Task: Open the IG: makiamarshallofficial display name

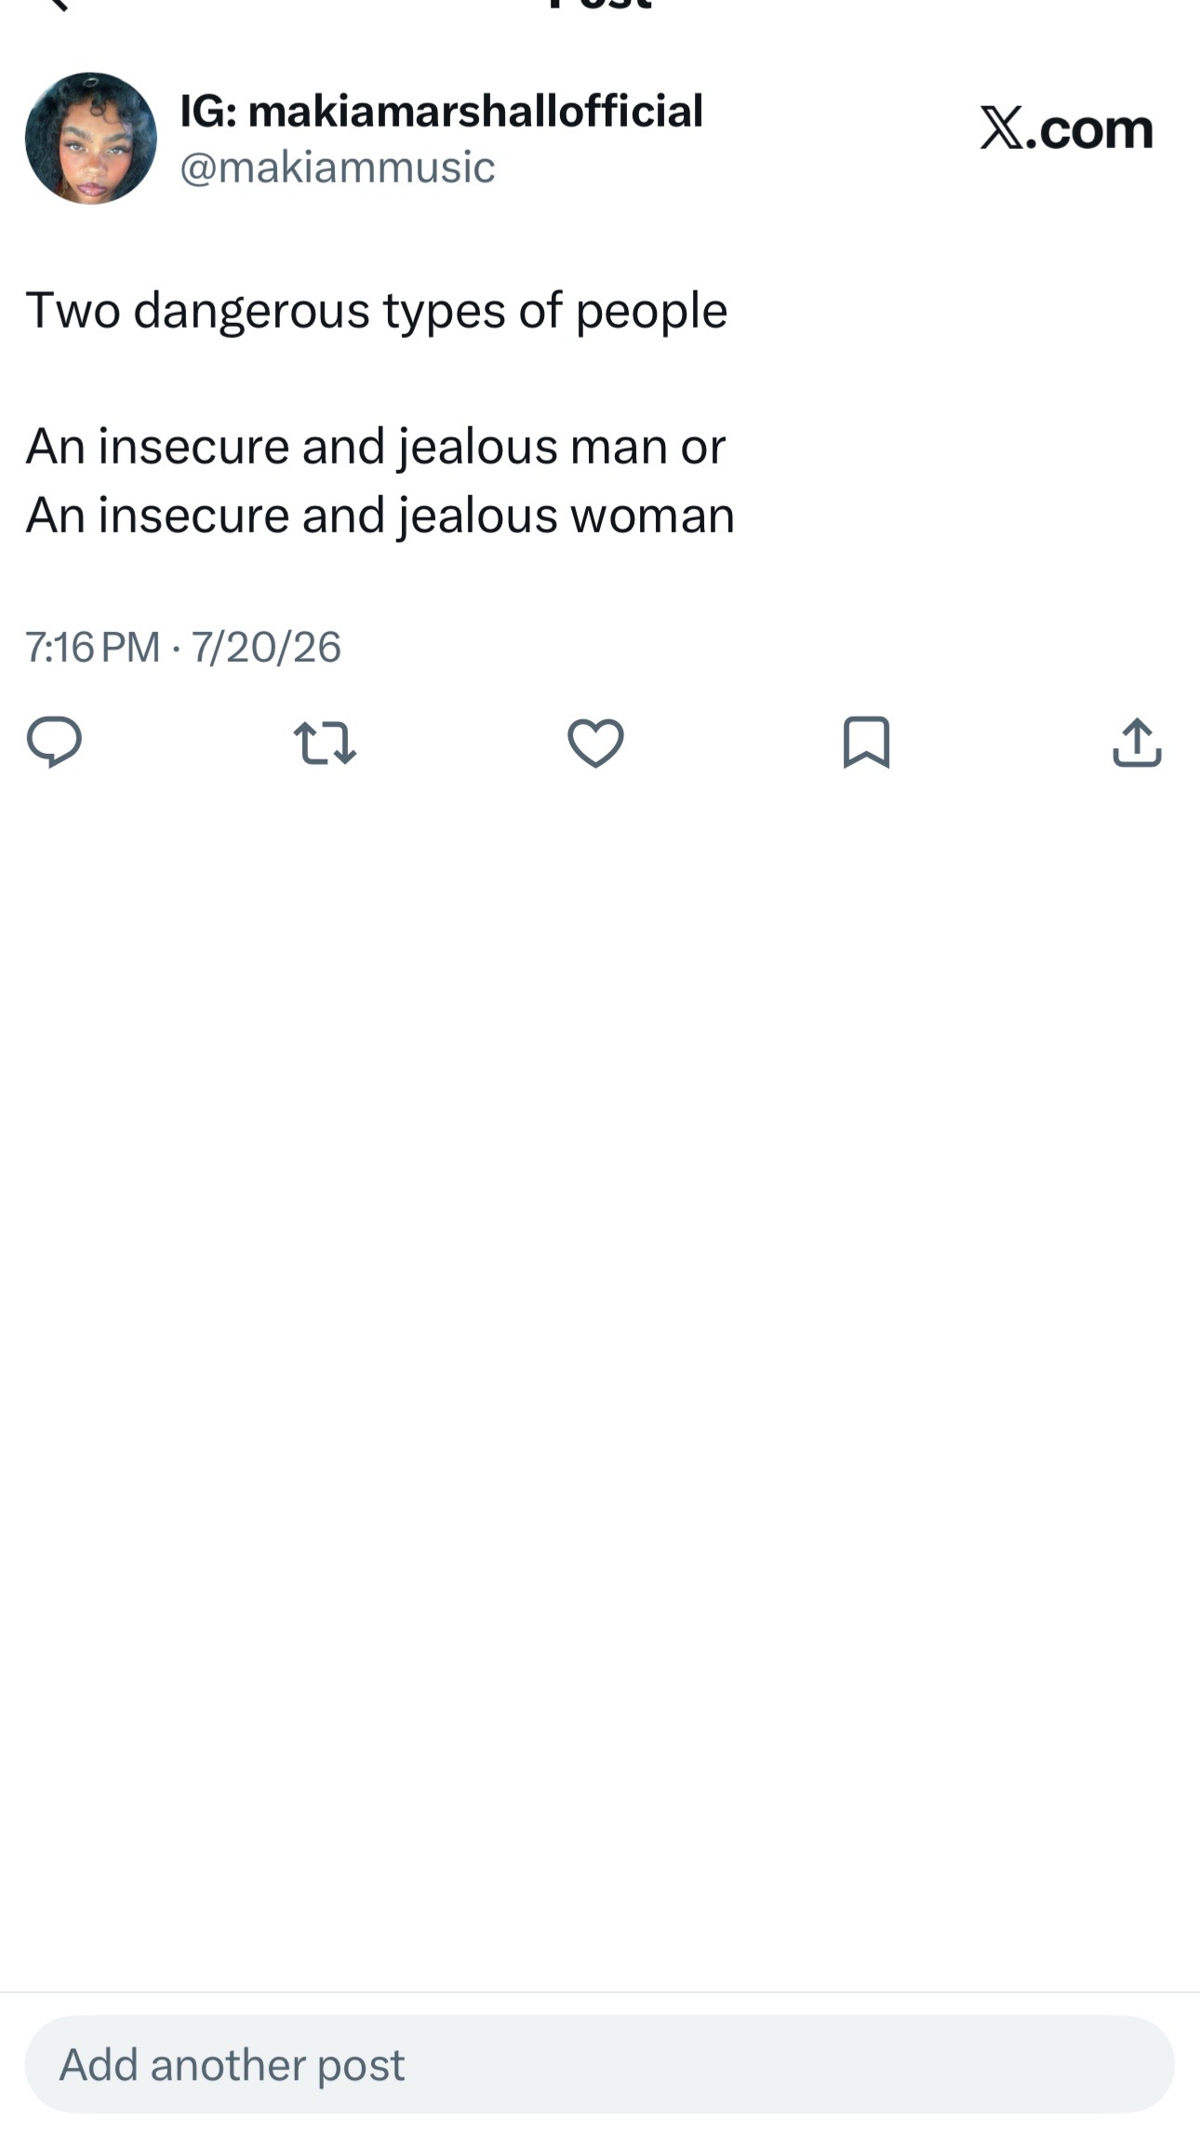Action: [x=441, y=111]
